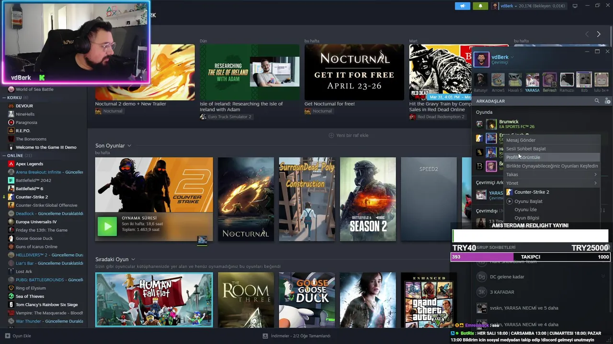The image size is (613, 344).
Task: Click the R.E.P.O. game icon in sidebar
Action: [11, 130]
